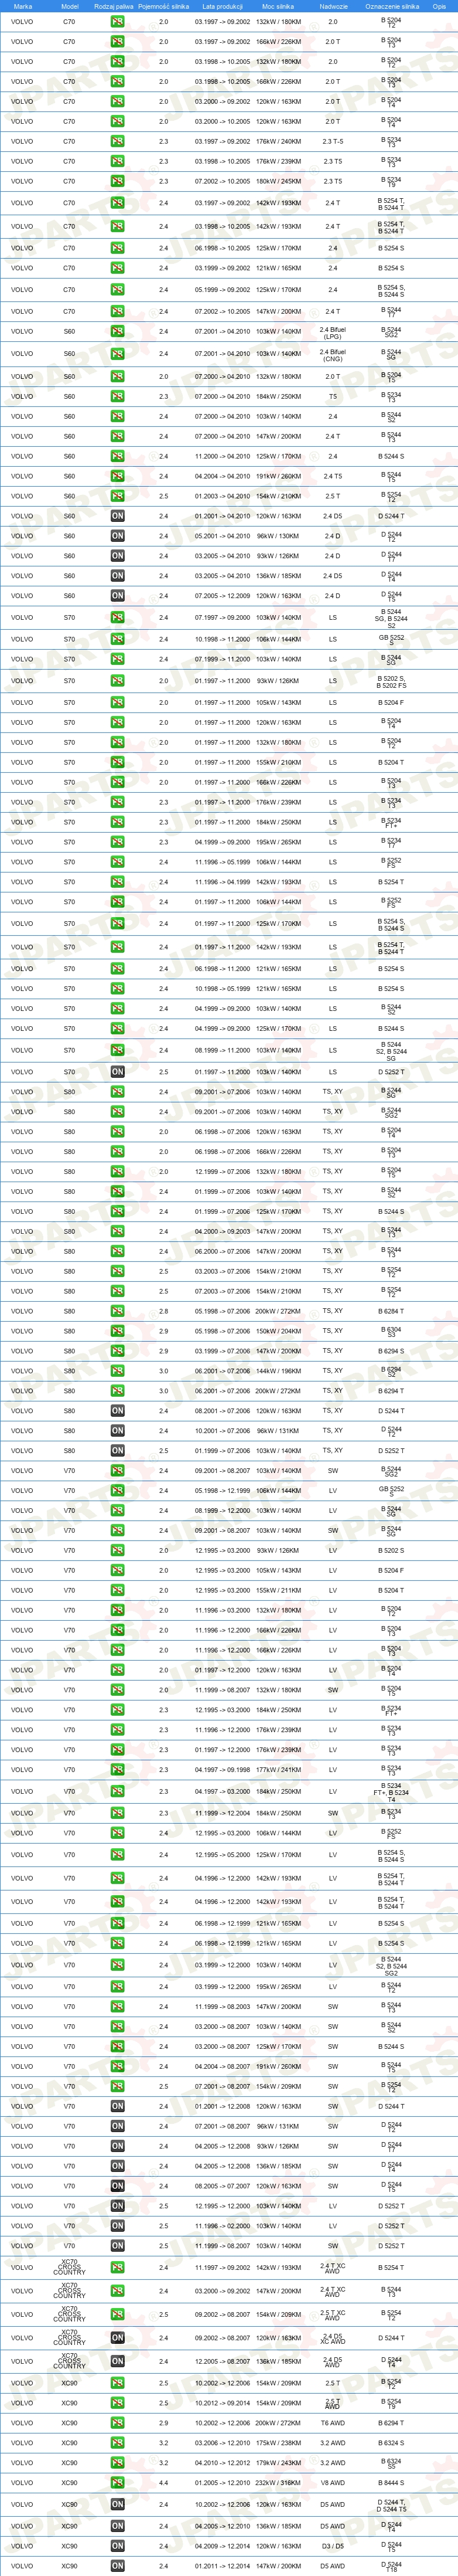Click petrol icon in C70 176kW / 240KM row

tap(117, 141)
